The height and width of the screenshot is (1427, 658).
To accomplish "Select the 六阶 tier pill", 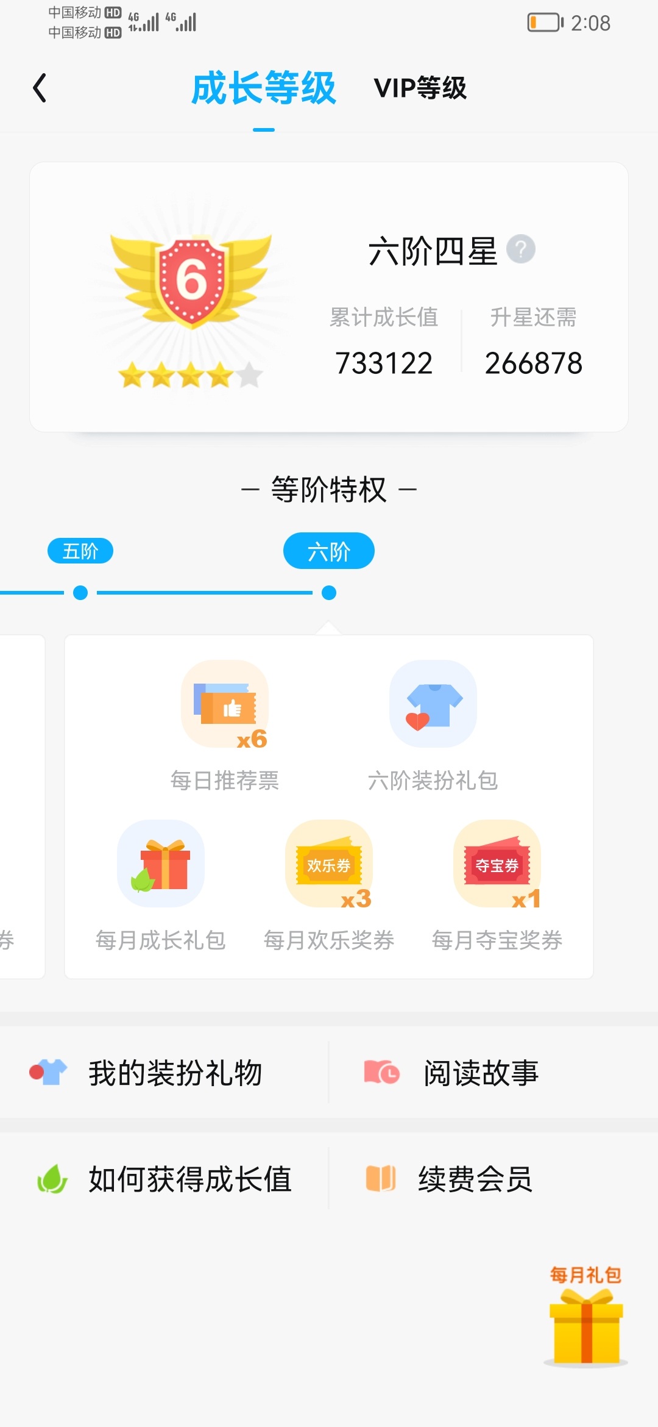I will click(329, 551).
